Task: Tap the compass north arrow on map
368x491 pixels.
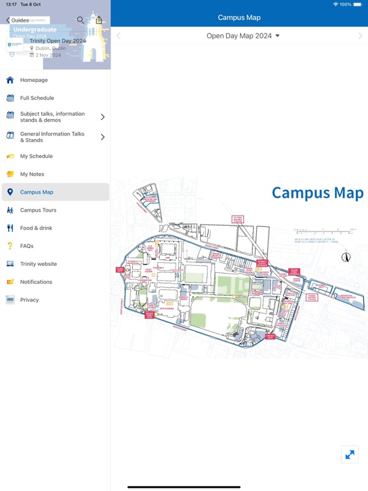Action: [346, 257]
